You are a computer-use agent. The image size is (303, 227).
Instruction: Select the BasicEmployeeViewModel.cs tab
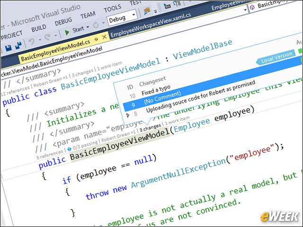[55, 50]
